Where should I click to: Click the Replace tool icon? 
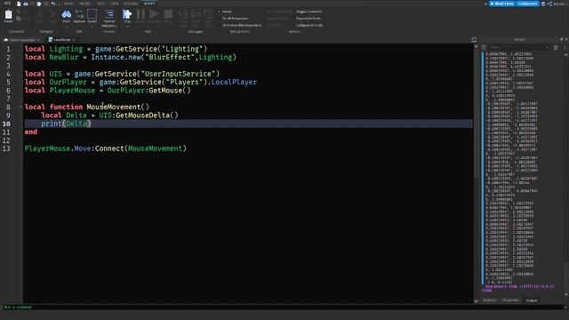point(79,14)
